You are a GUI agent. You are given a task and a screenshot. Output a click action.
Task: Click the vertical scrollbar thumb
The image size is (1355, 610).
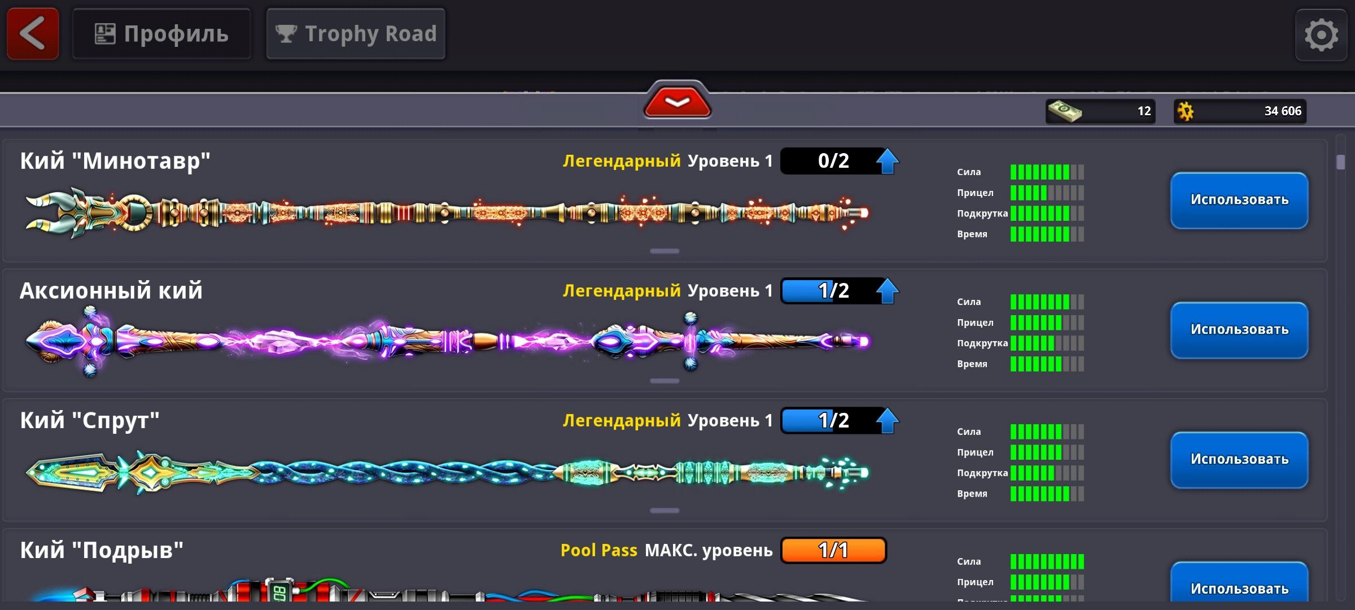1341,162
